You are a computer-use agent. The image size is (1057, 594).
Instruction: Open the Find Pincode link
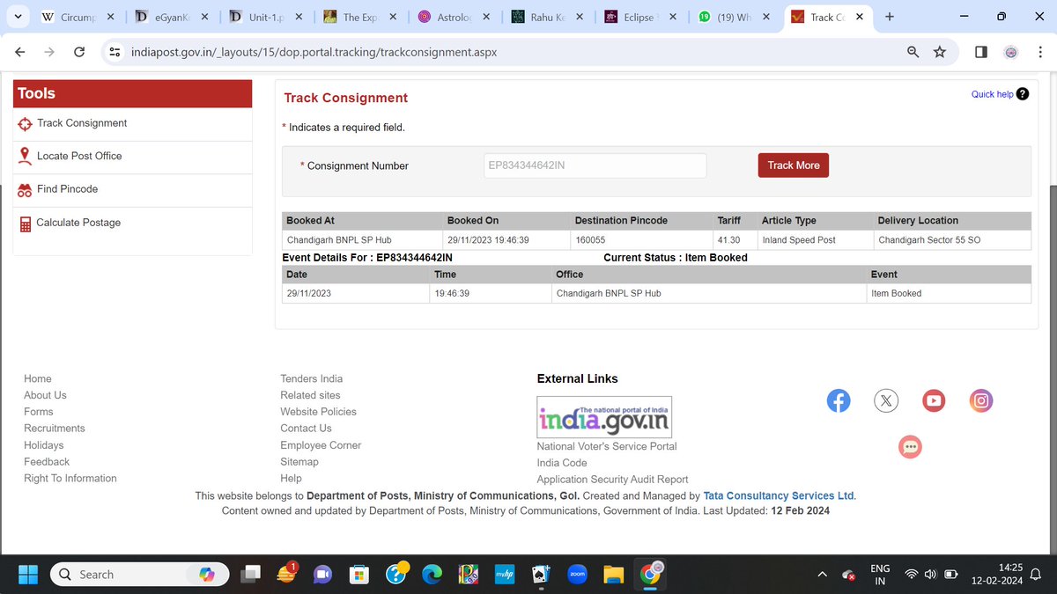coord(67,189)
